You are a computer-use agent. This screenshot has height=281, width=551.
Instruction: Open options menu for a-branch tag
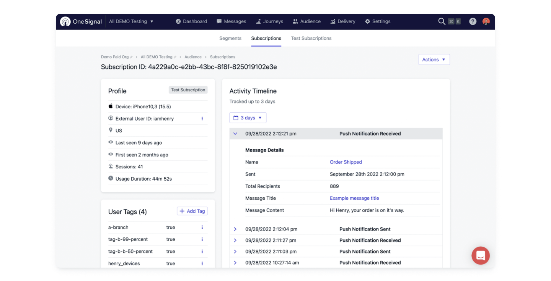202,227
